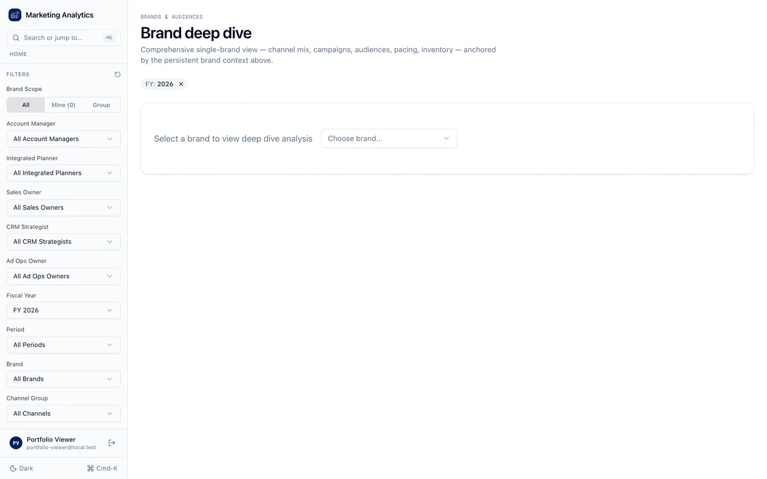
Task: Open the All Ad Ops Owners dropdown
Action: point(64,276)
